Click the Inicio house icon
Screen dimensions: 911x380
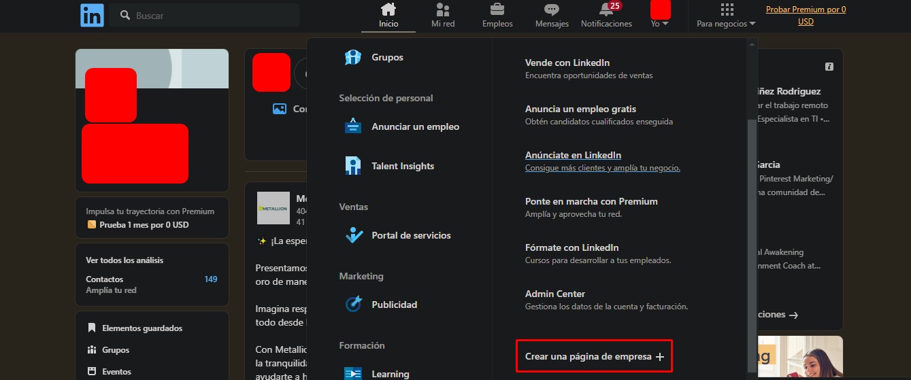pos(388,10)
